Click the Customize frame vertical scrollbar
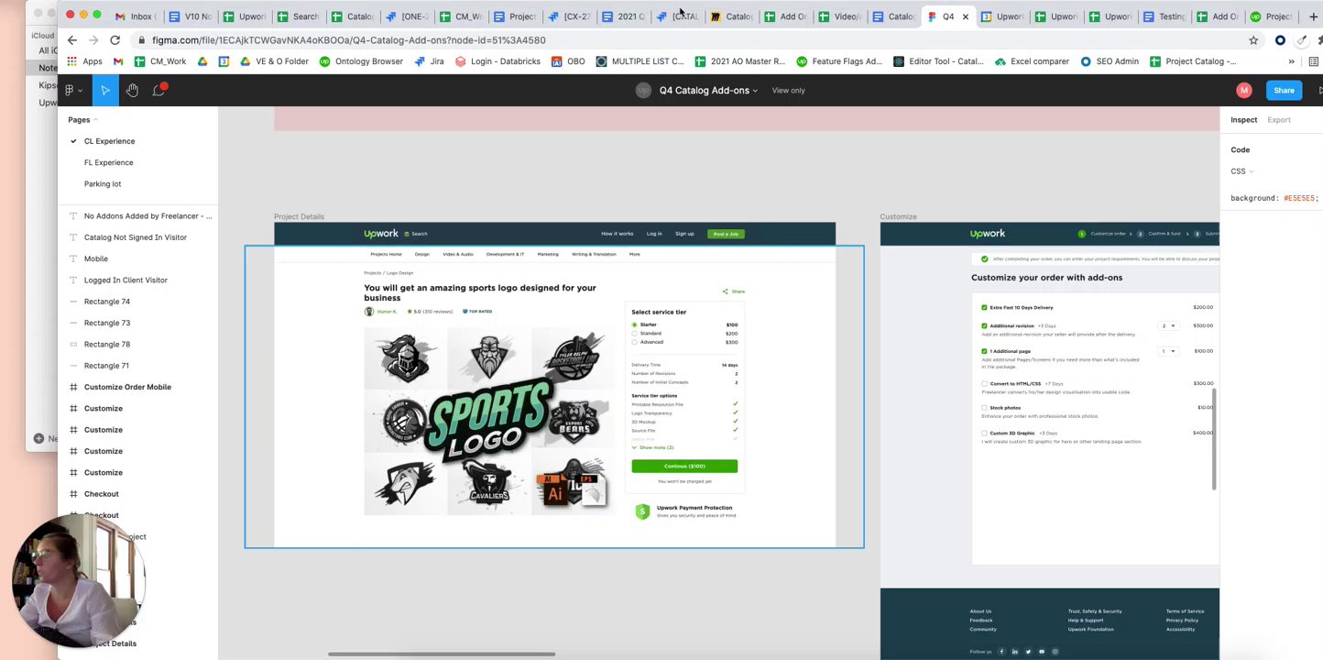The width and height of the screenshot is (1323, 660). [1216, 439]
